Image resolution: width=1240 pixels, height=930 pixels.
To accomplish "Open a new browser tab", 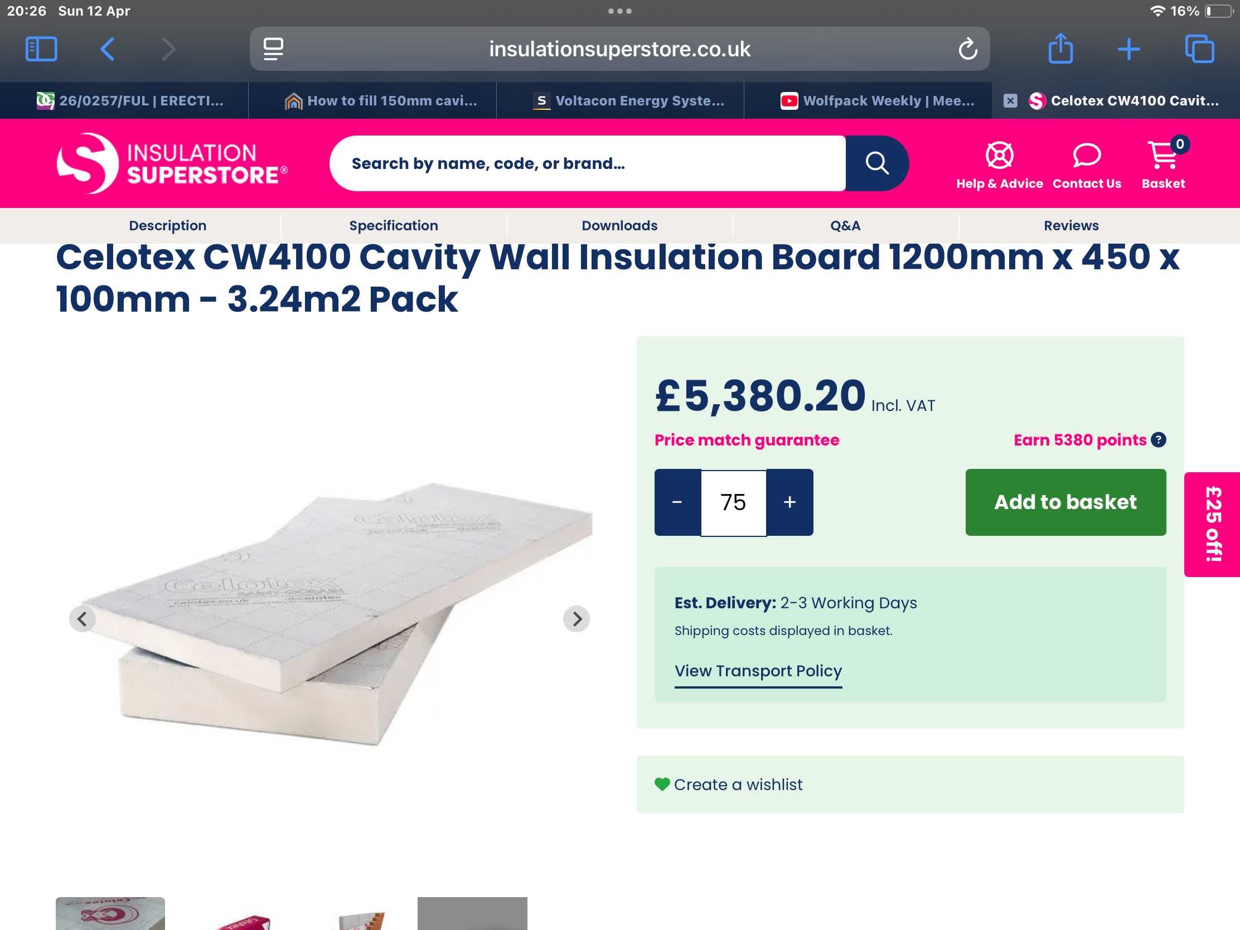I will (x=1128, y=49).
